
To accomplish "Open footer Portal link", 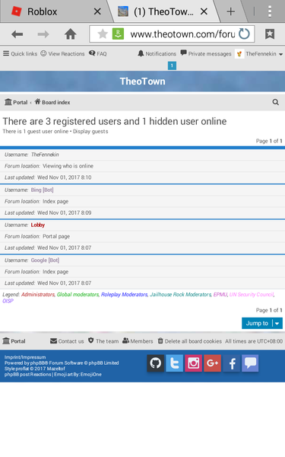I will tap(14, 341).
